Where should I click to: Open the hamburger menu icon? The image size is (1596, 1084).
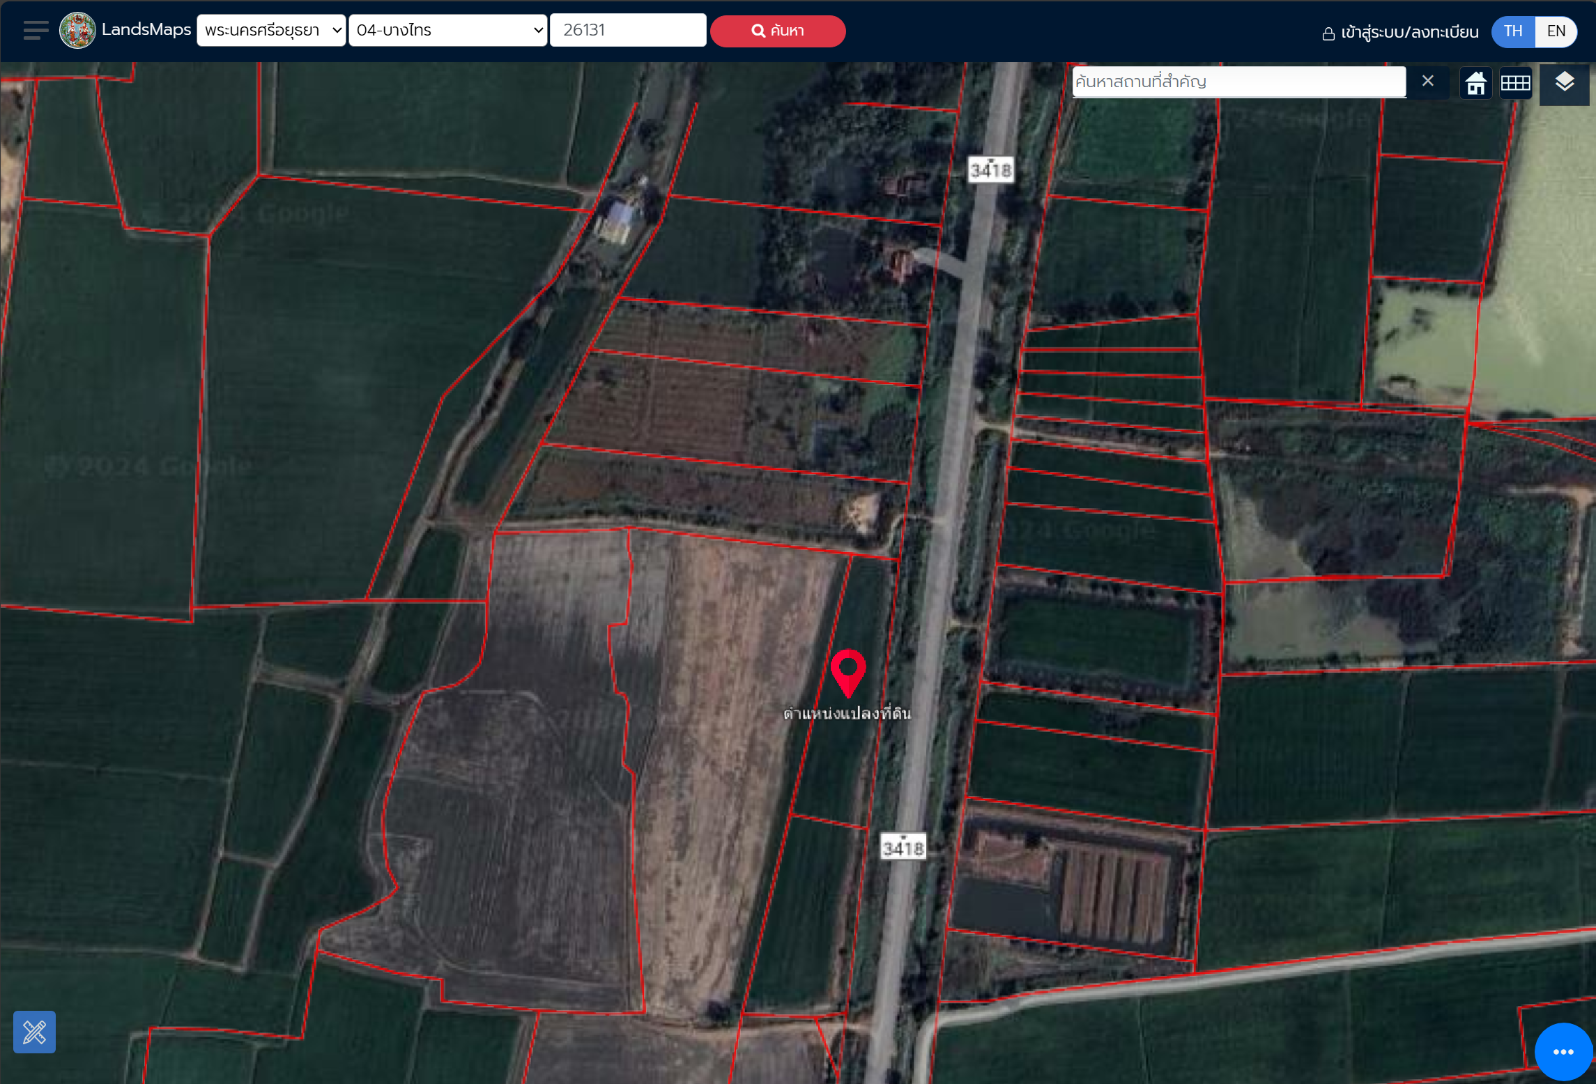(36, 31)
